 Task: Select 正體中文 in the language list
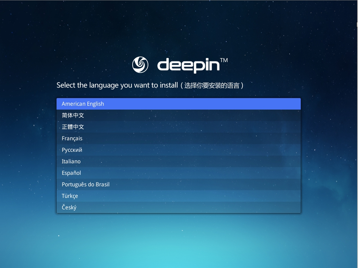click(178, 127)
